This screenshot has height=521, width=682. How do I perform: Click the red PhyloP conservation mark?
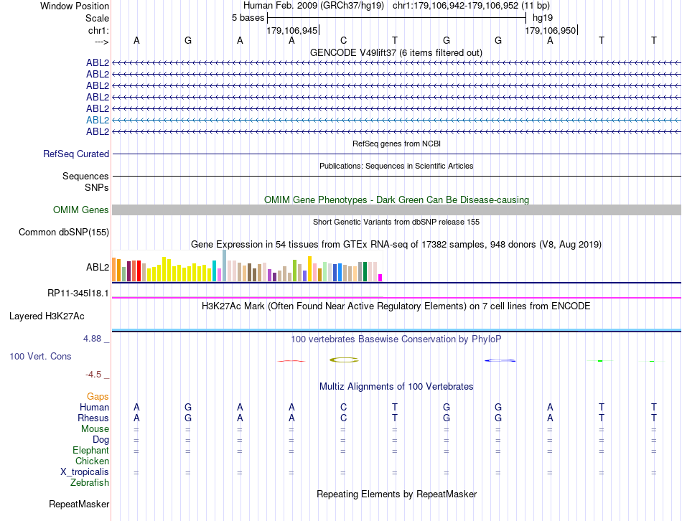291,361
